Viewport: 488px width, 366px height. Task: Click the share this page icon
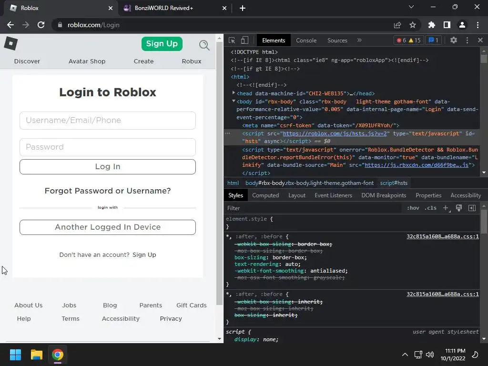397,25
